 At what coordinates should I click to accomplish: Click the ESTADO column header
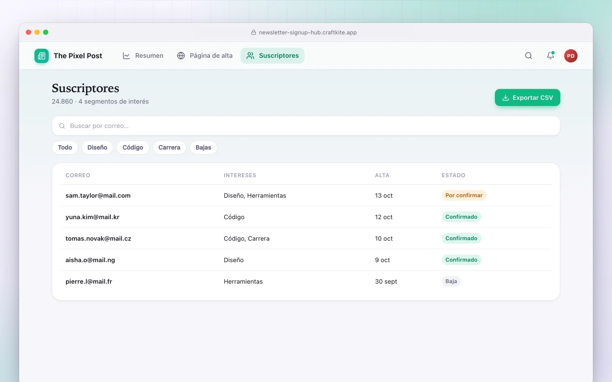pyautogui.click(x=453, y=175)
